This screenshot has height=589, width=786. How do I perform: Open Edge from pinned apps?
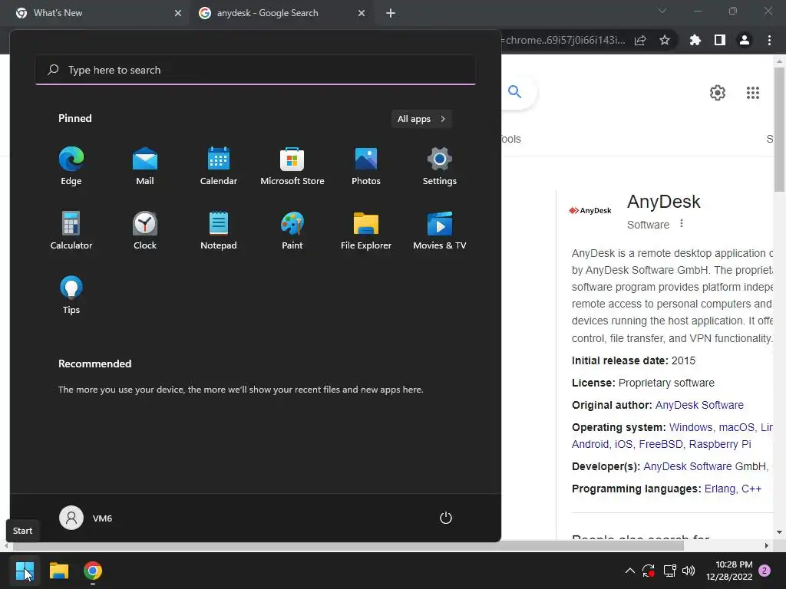(71, 166)
